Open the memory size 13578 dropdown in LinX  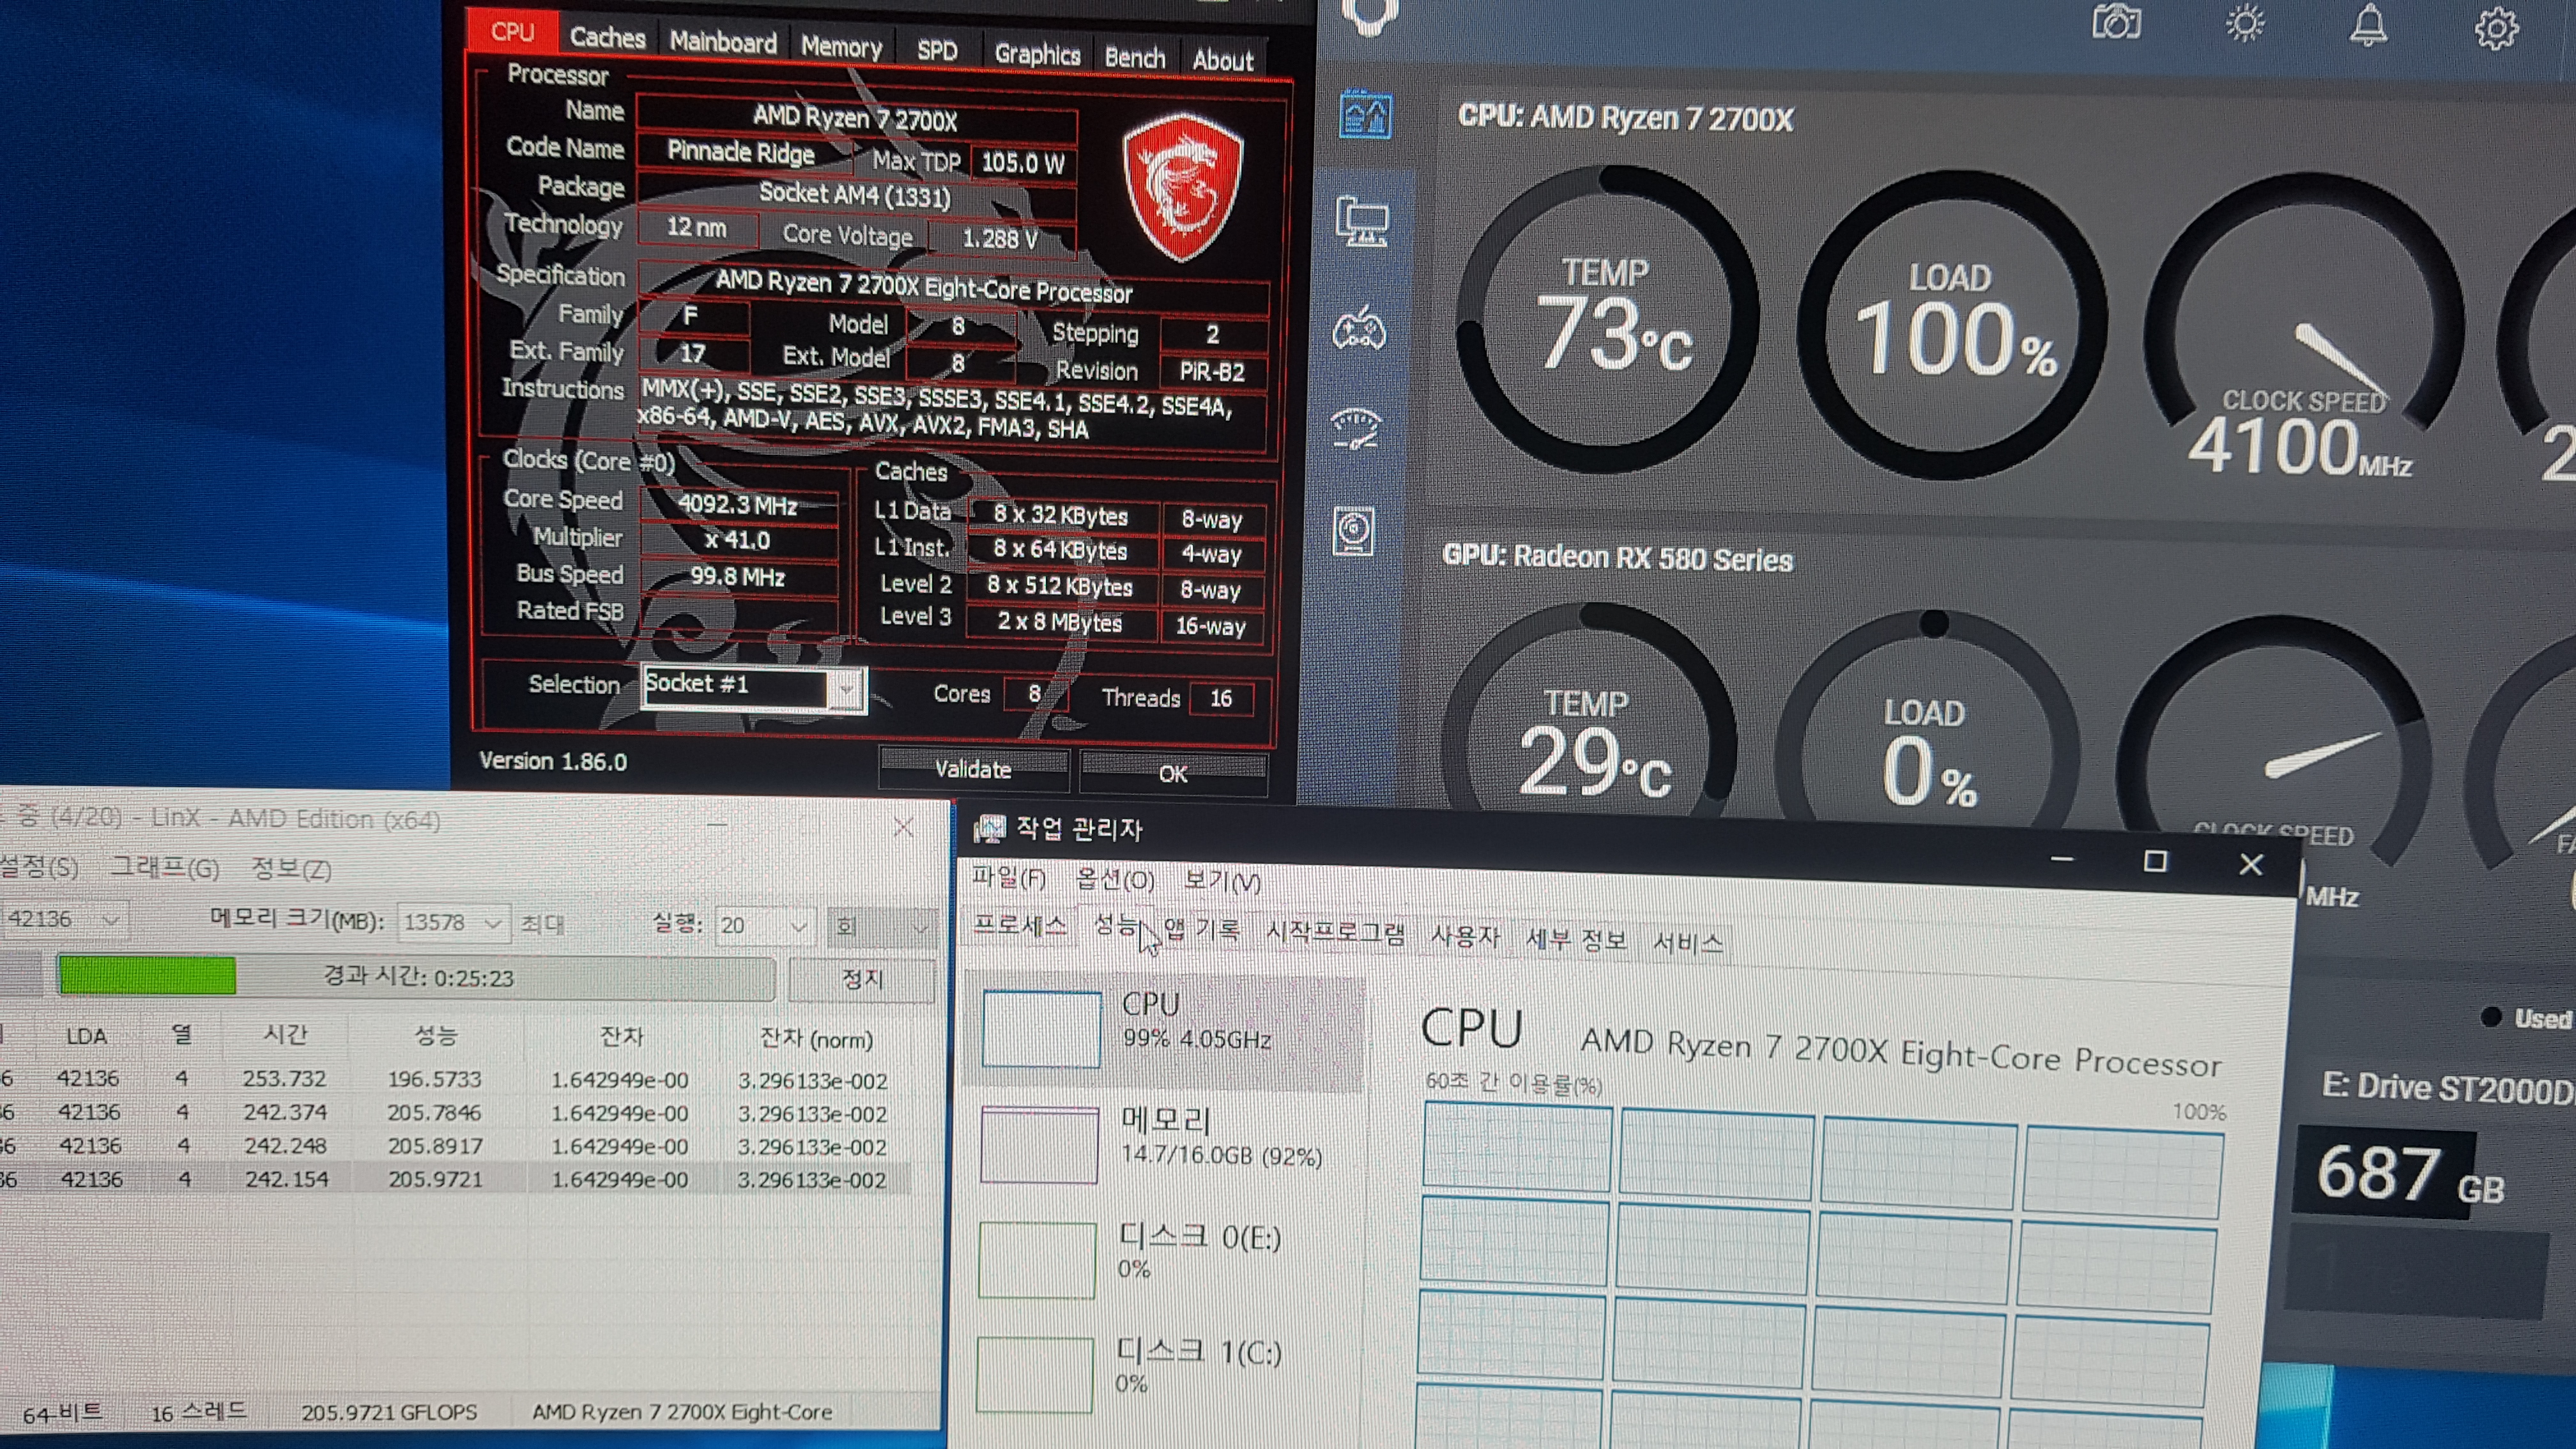point(453,922)
